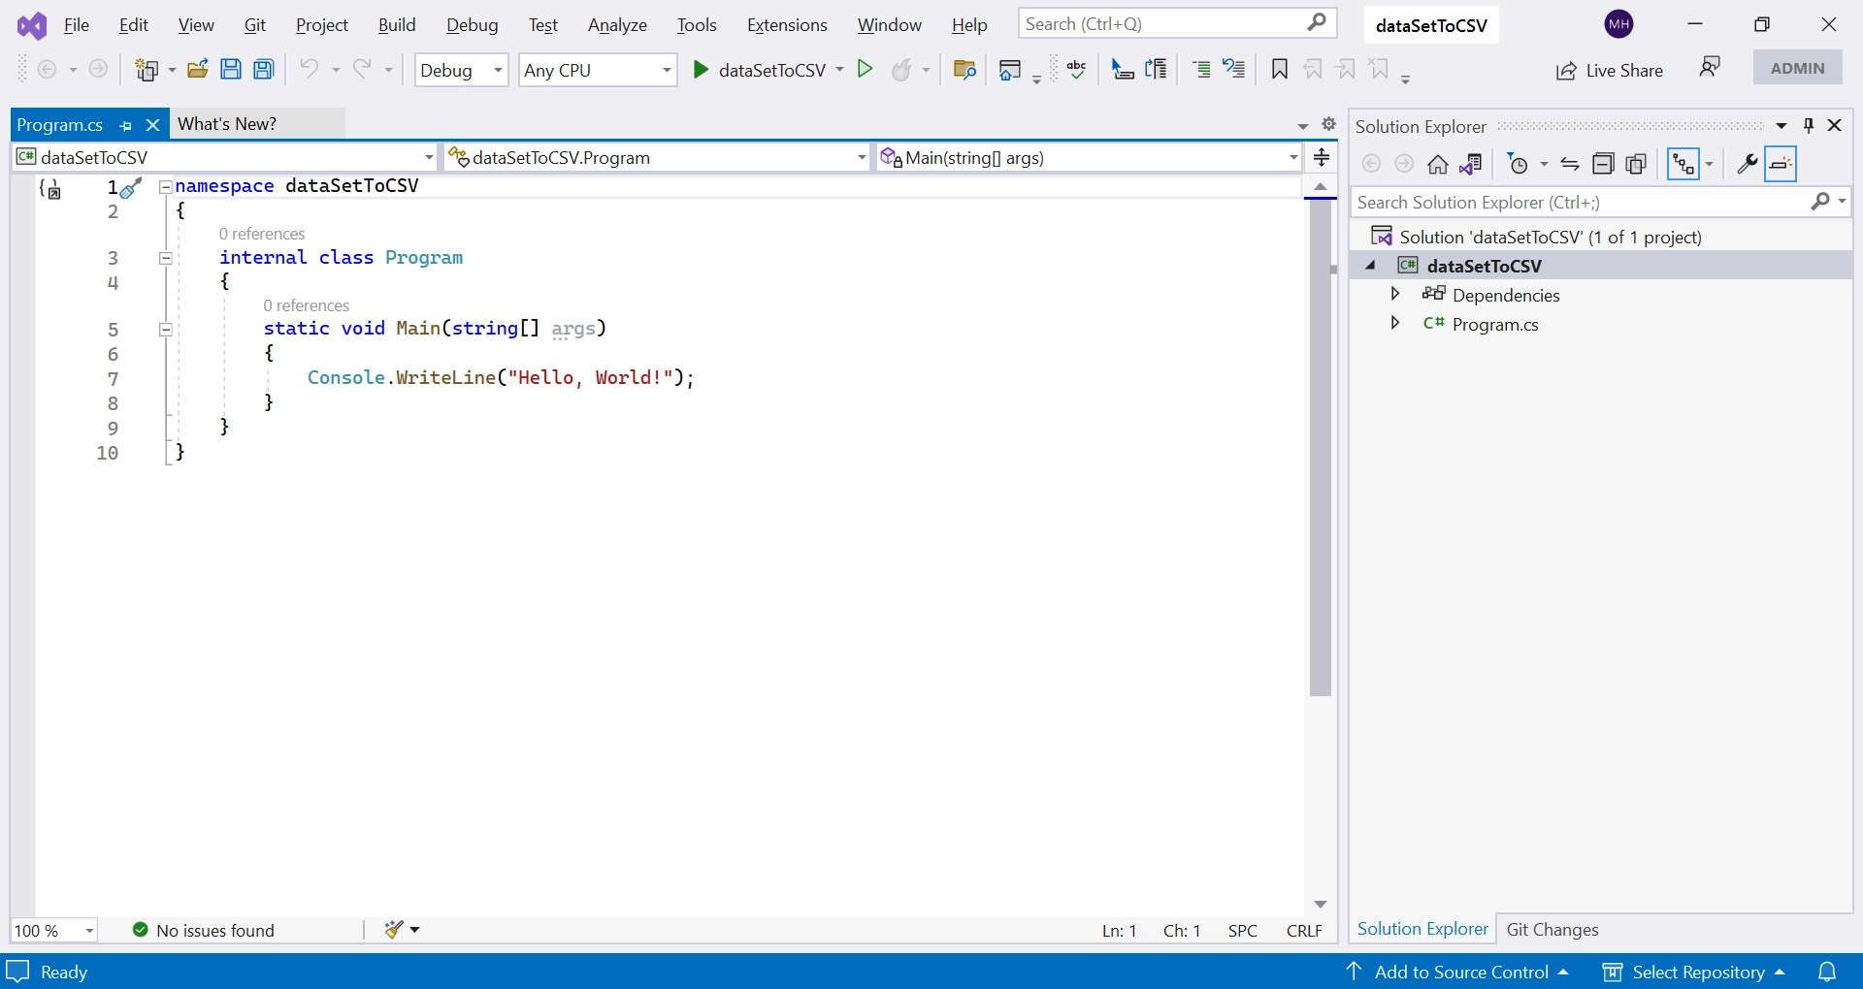The image size is (1863, 989).
Task: Click the Find in Files icon
Action: tap(964, 69)
